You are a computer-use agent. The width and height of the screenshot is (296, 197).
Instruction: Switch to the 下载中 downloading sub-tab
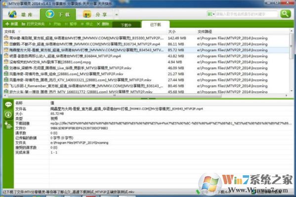pos(126,25)
